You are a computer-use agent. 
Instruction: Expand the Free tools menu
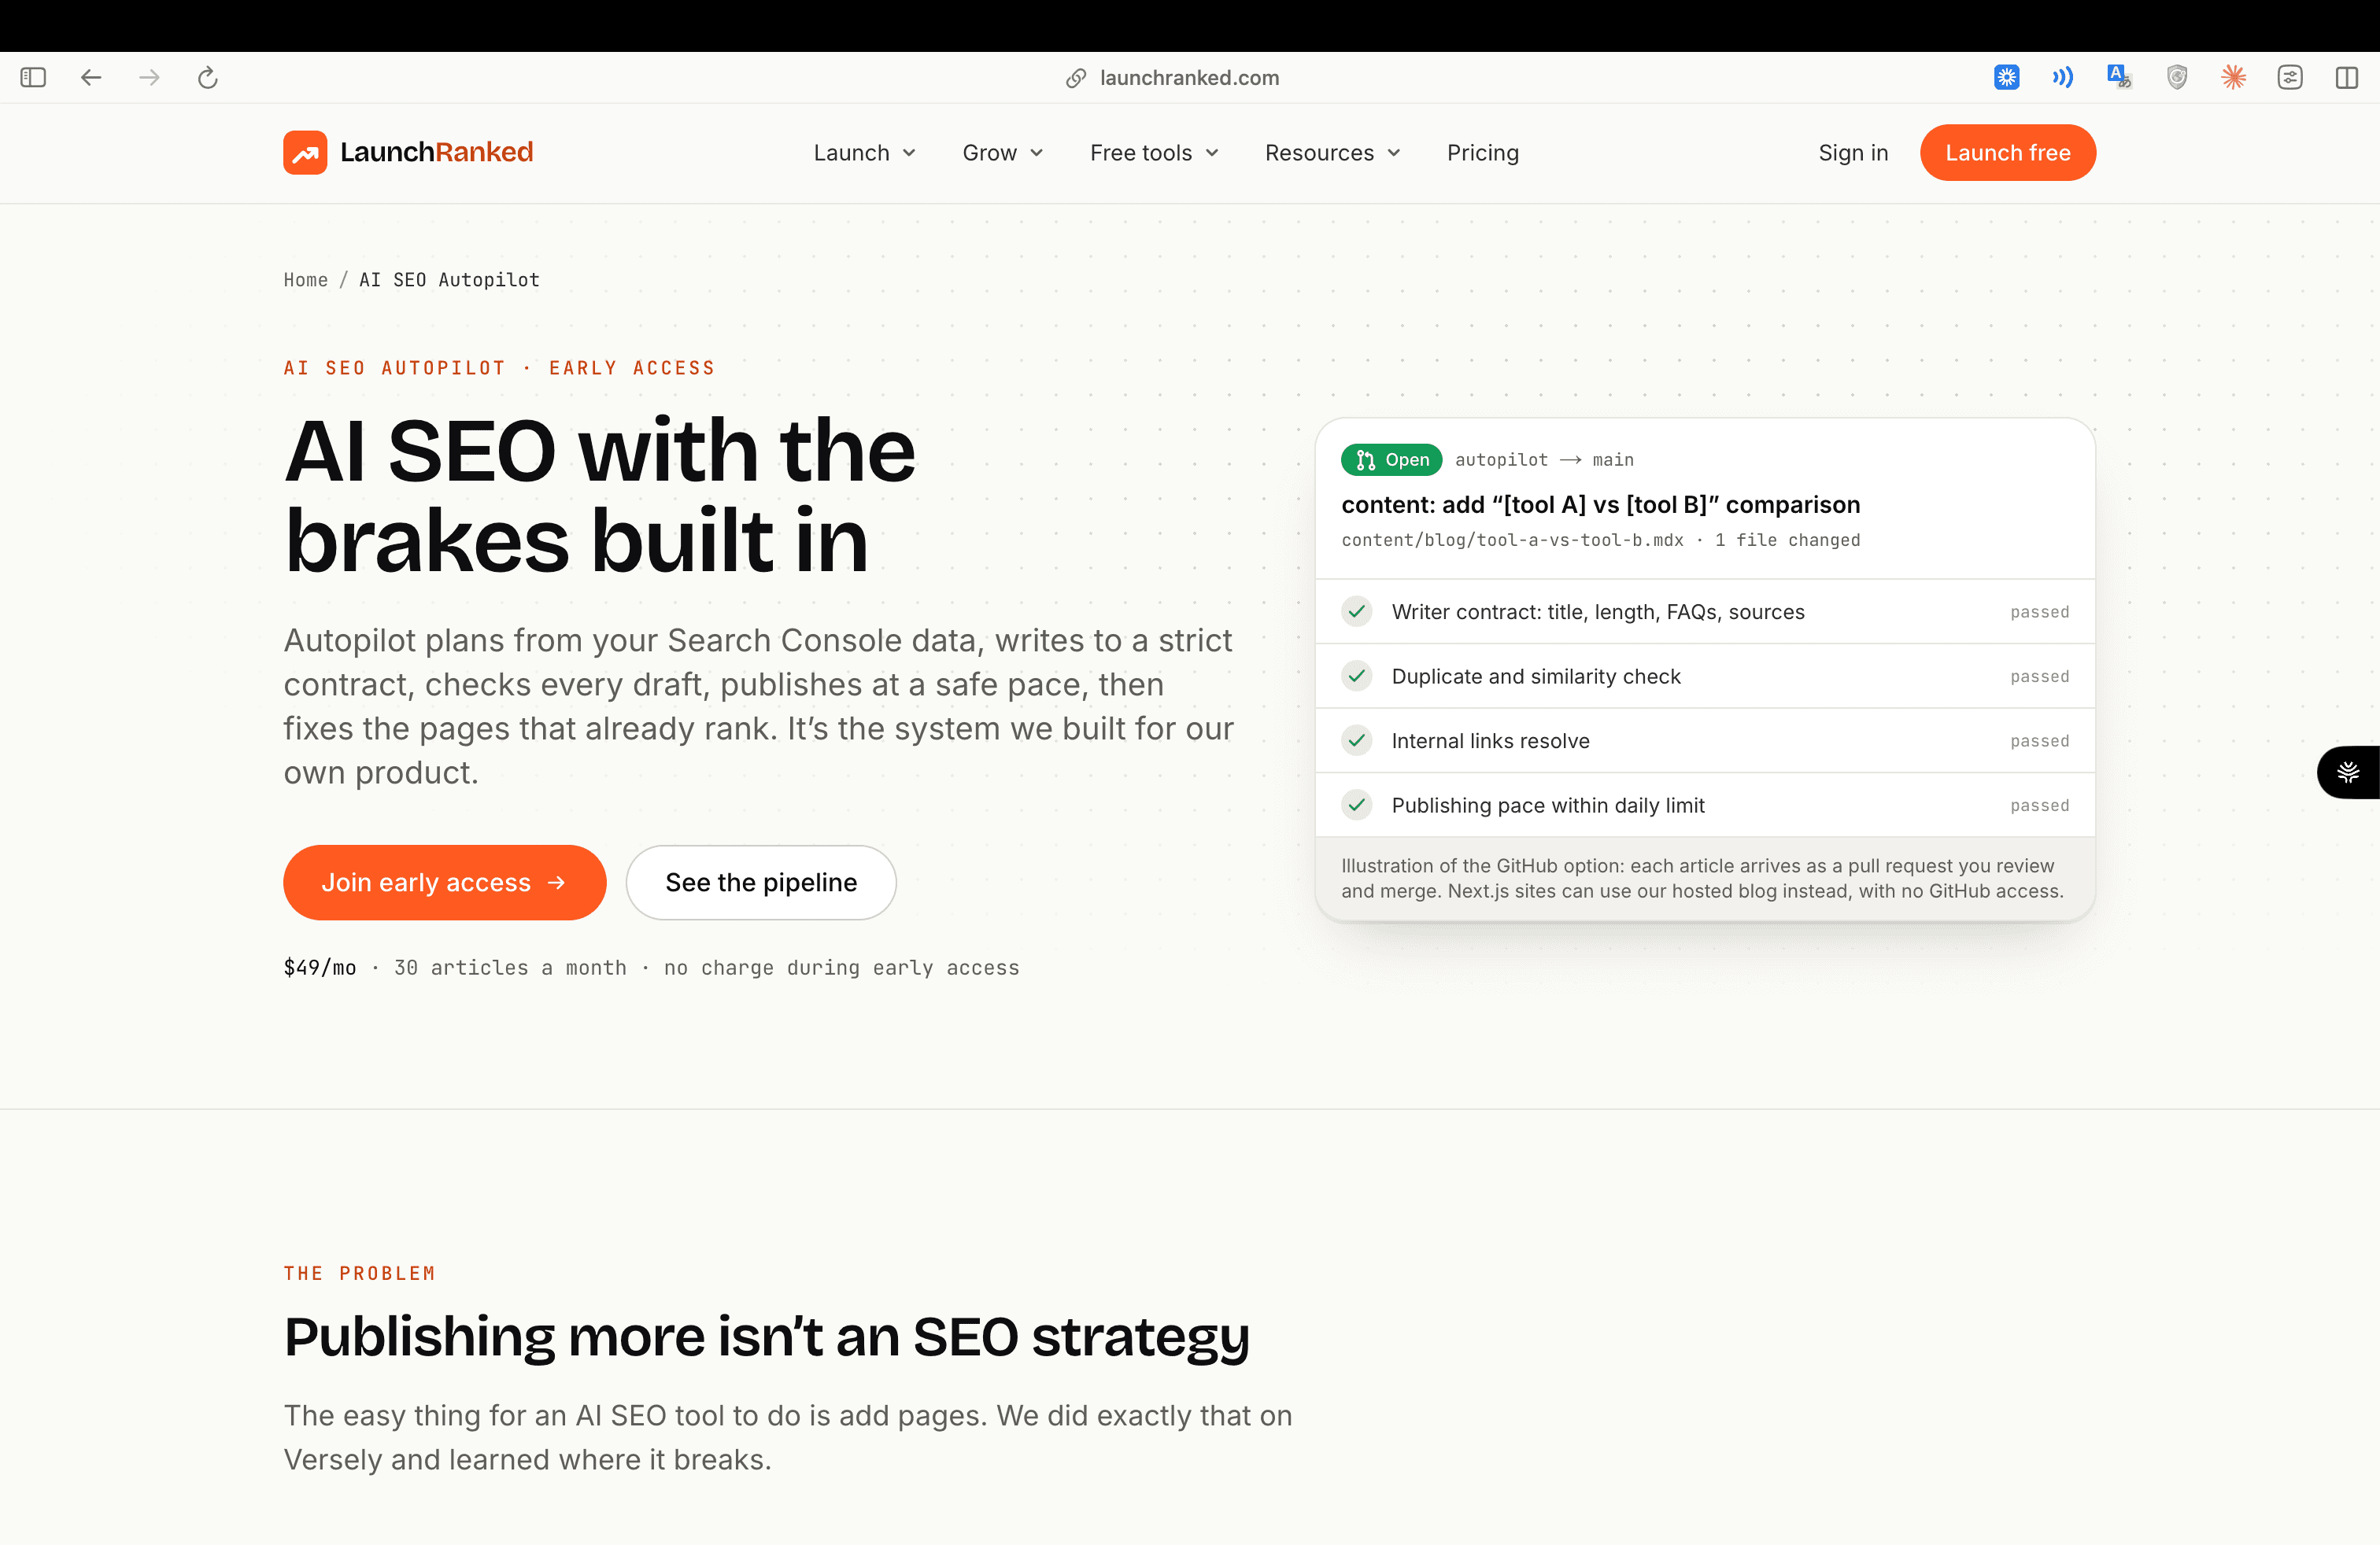(1154, 153)
